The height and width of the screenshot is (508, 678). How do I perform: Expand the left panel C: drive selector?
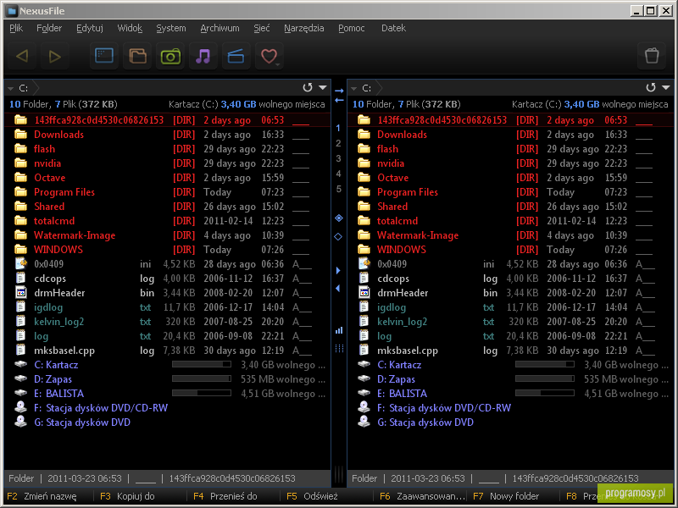pyautogui.click(x=10, y=89)
